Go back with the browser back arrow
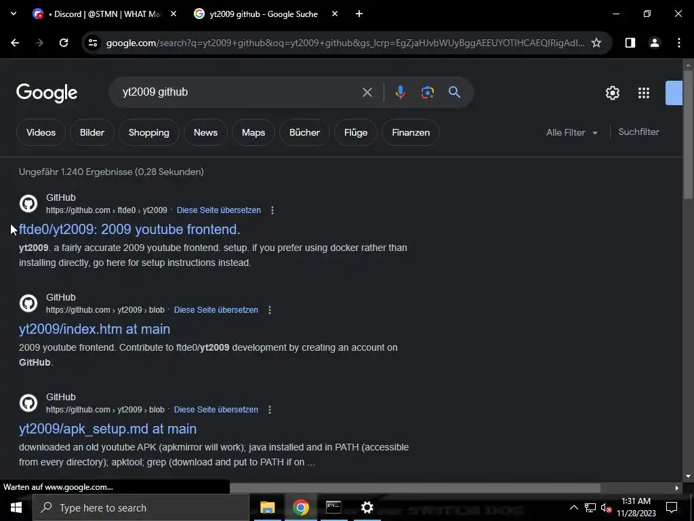694x521 pixels. (15, 43)
